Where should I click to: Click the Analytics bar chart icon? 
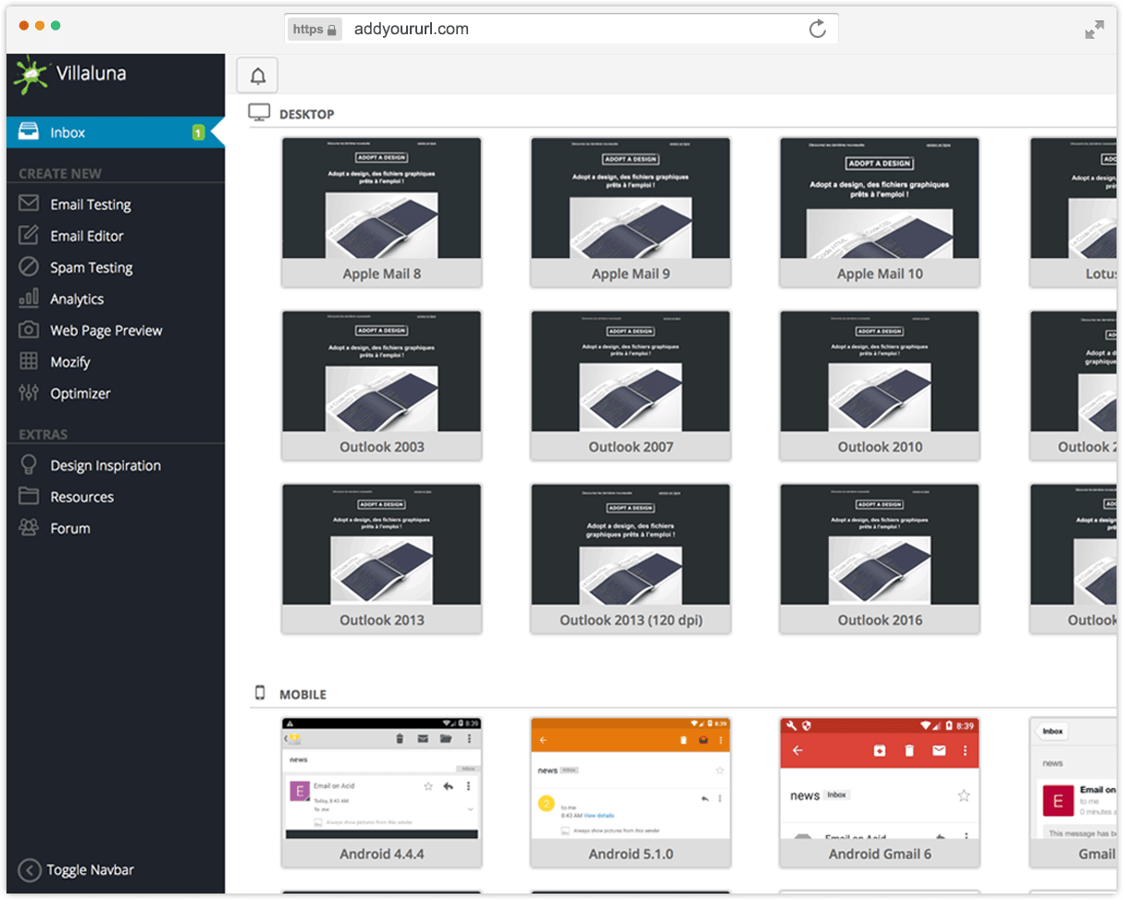(29, 298)
